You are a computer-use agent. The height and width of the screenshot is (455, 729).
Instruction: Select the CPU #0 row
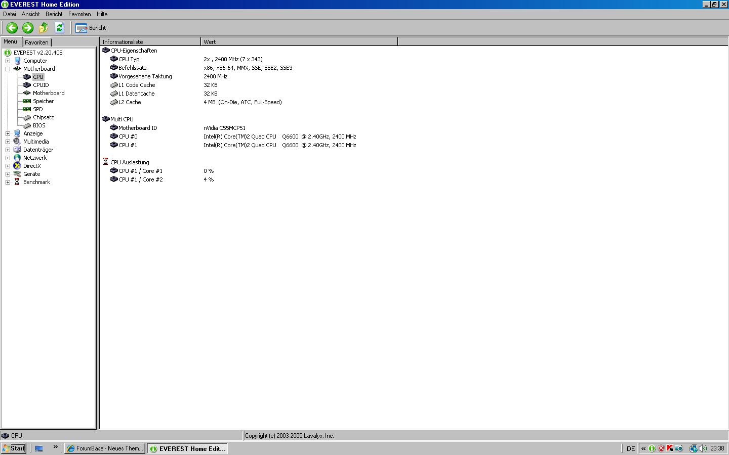[233, 136]
